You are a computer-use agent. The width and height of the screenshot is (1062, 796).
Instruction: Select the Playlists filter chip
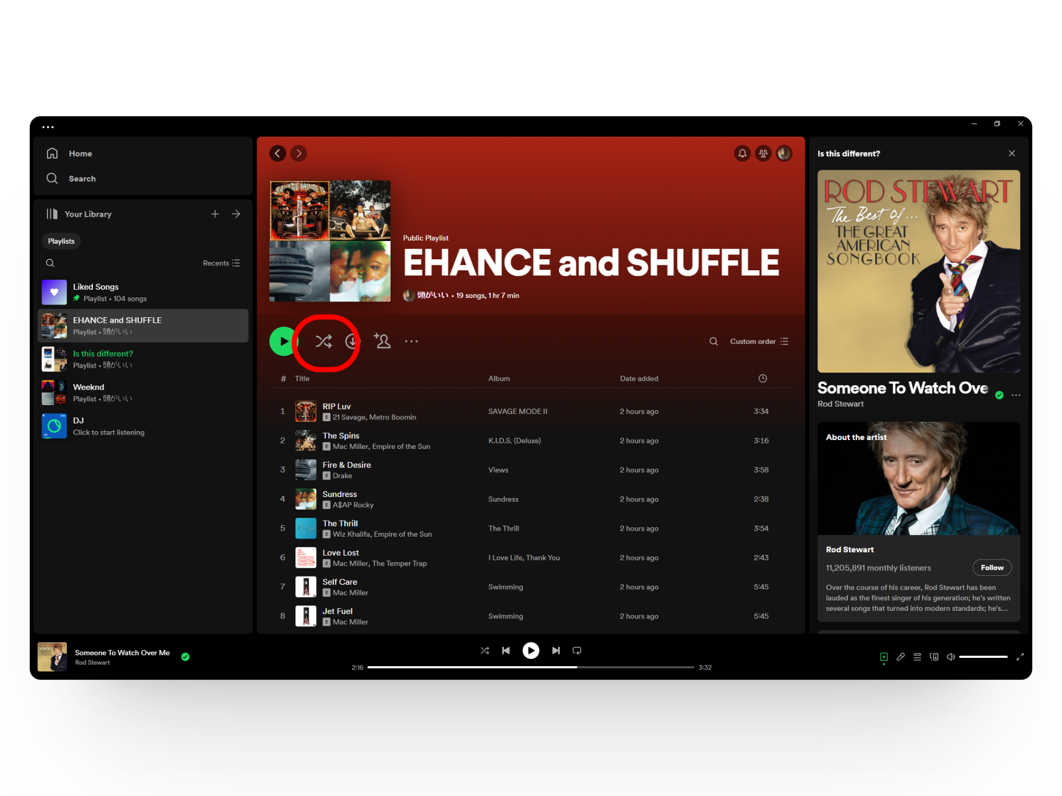[61, 241]
